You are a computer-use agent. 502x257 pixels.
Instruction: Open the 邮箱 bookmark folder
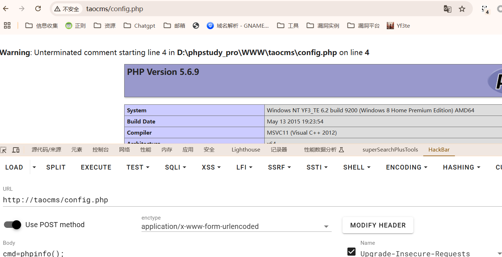pyautogui.click(x=174, y=26)
